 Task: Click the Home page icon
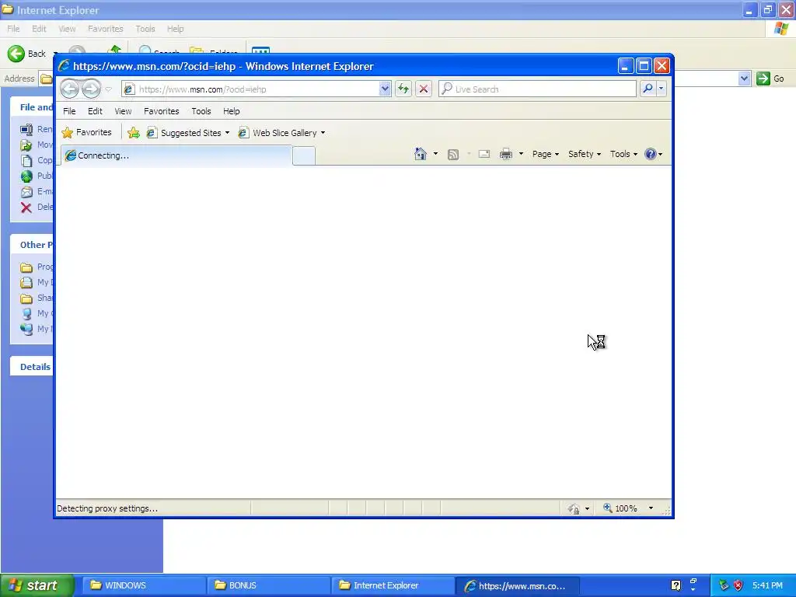coord(421,154)
